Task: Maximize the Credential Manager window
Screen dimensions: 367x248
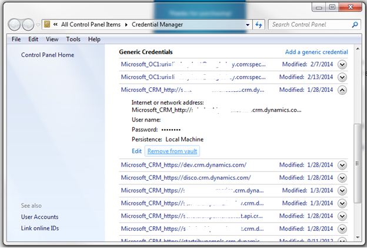Action: pos(332,7)
